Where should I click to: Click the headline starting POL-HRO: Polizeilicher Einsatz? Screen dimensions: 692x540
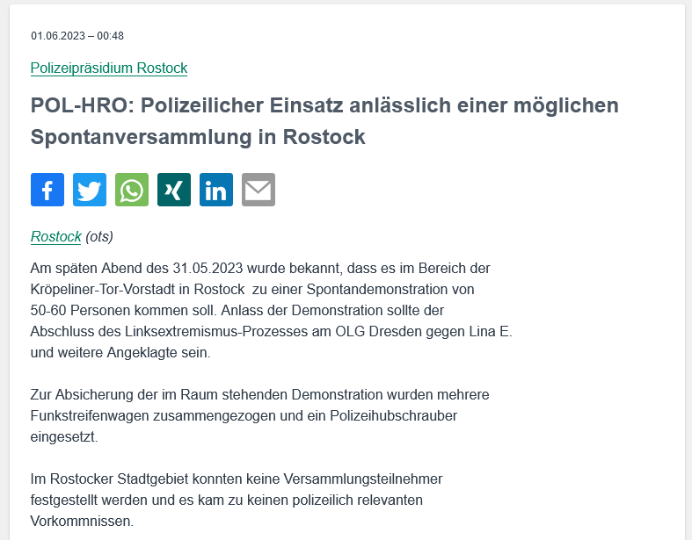(324, 121)
